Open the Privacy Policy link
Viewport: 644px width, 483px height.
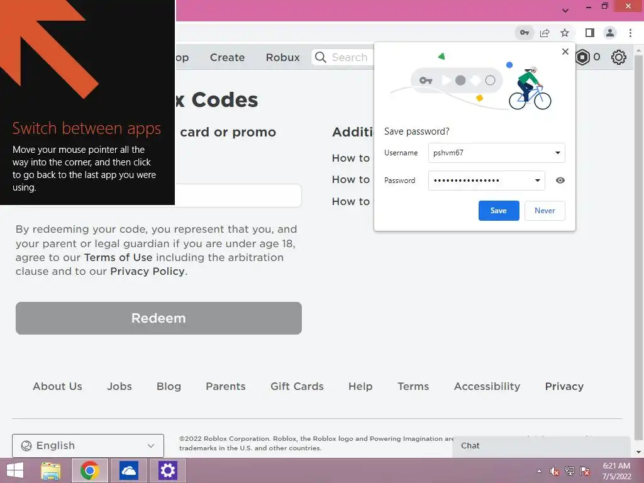tap(147, 272)
